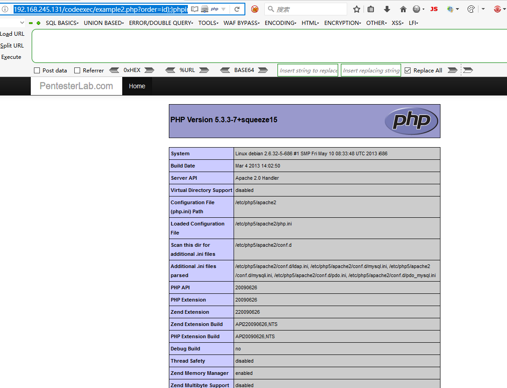Click the Thread Safety row label

click(x=188, y=361)
